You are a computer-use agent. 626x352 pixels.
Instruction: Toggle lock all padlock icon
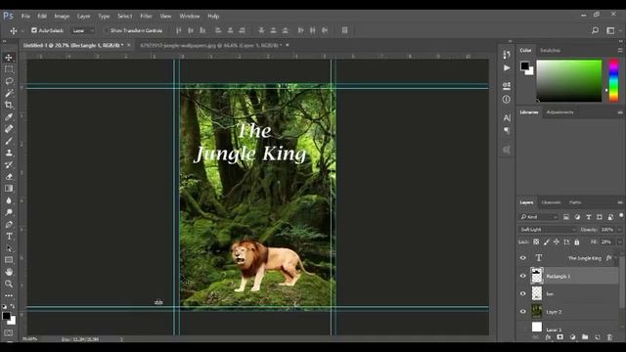click(577, 242)
